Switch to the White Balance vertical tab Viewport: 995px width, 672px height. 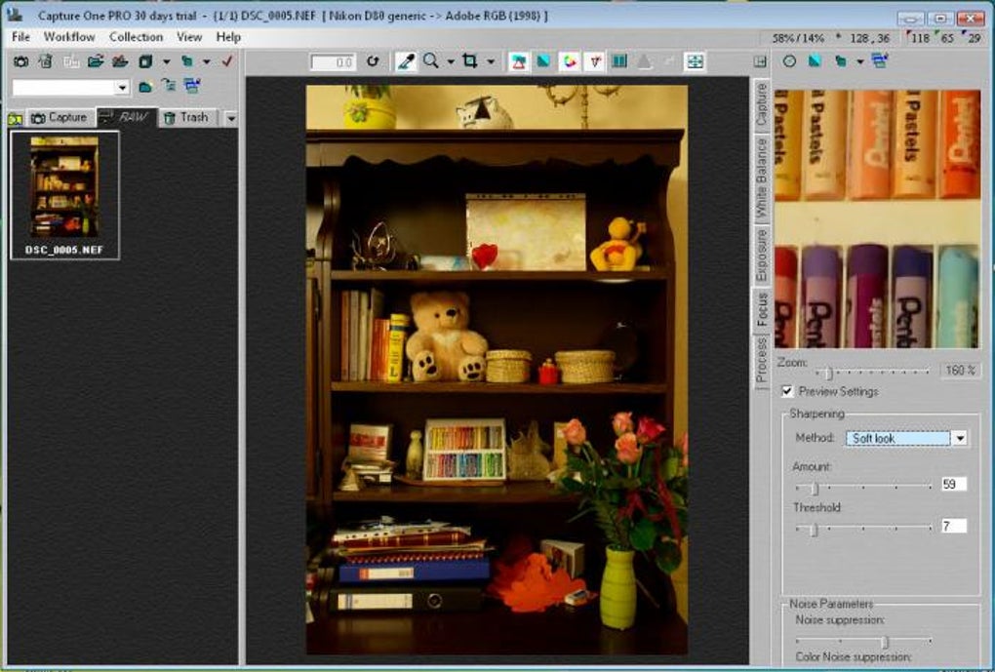point(761,178)
